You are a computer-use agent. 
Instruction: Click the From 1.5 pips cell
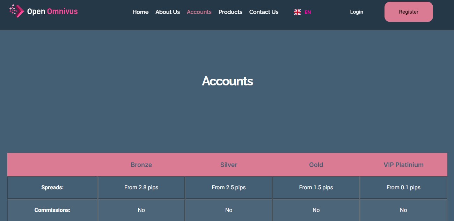(x=316, y=188)
